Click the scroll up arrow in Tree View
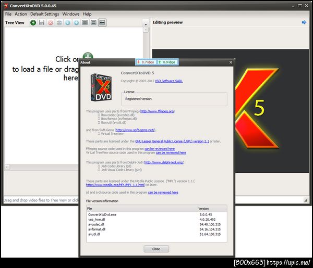 (x=146, y=30)
